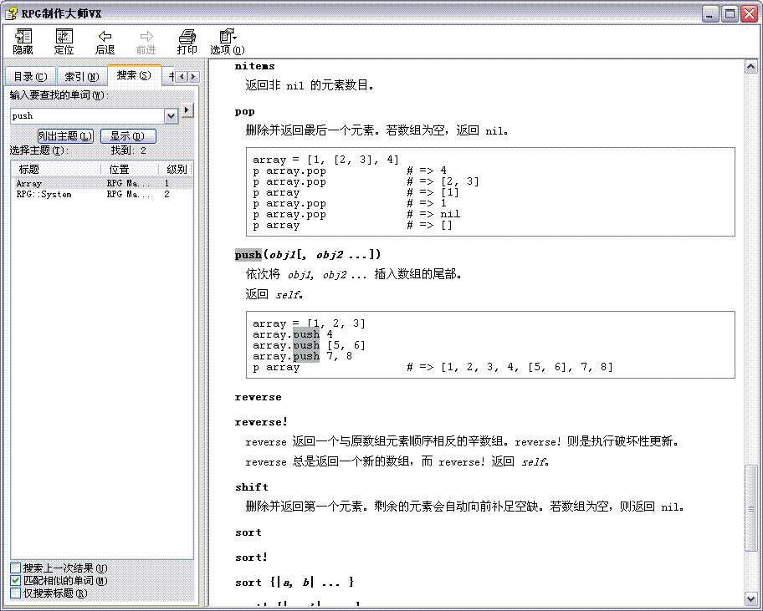Go back with the 后退 arrow icon
763x611 pixels.
click(x=105, y=41)
